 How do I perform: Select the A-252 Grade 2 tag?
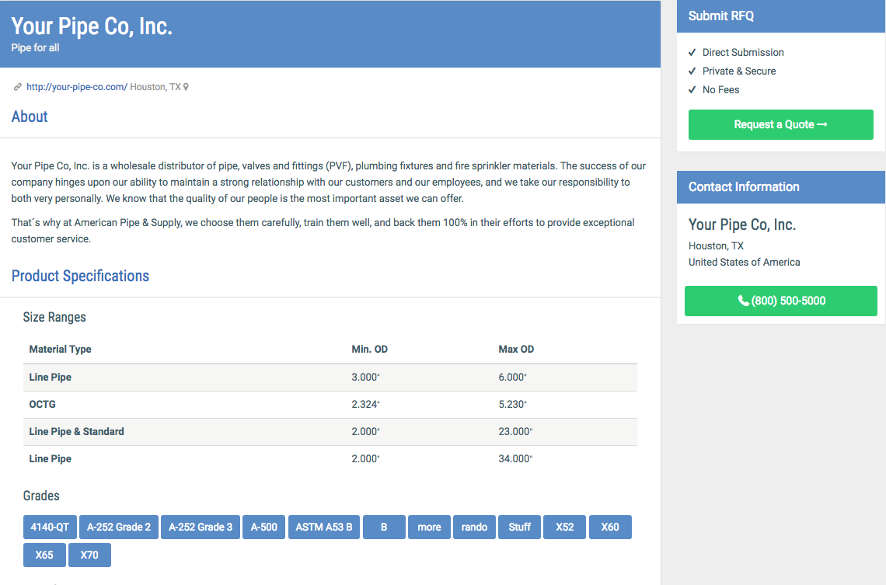(x=119, y=527)
